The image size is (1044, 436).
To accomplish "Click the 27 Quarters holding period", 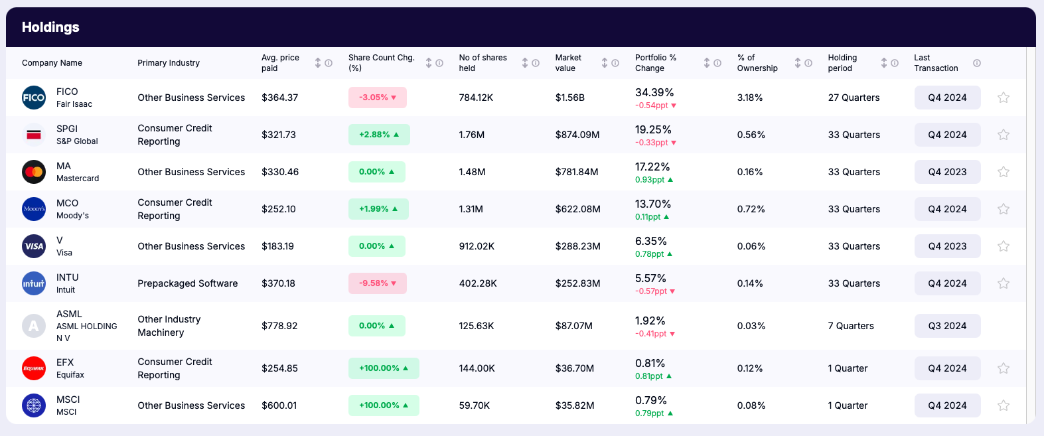I will click(x=854, y=98).
